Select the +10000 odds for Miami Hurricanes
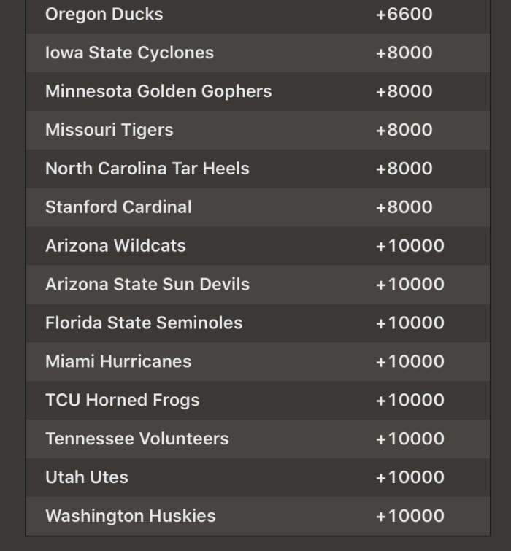This screenshot has height=551, width=511. [410, 362]
